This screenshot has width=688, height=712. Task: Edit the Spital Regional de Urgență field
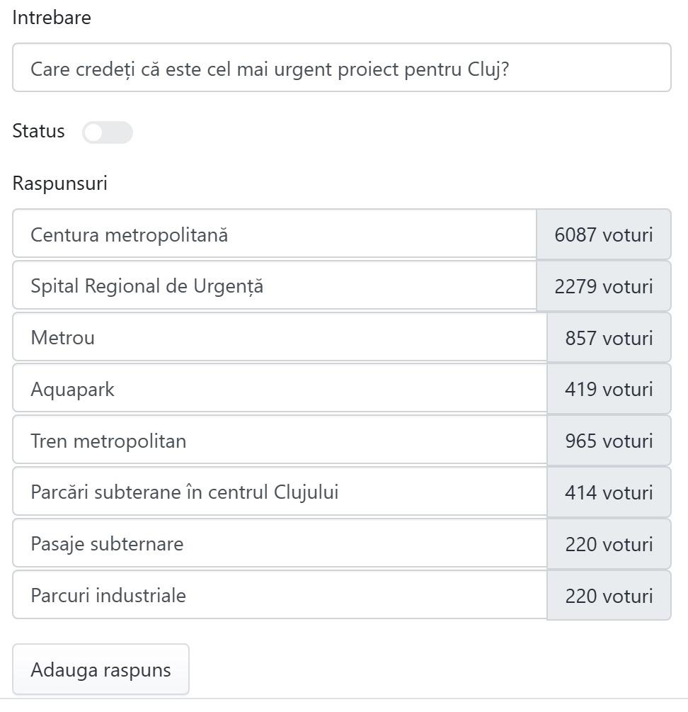[274, 286]
